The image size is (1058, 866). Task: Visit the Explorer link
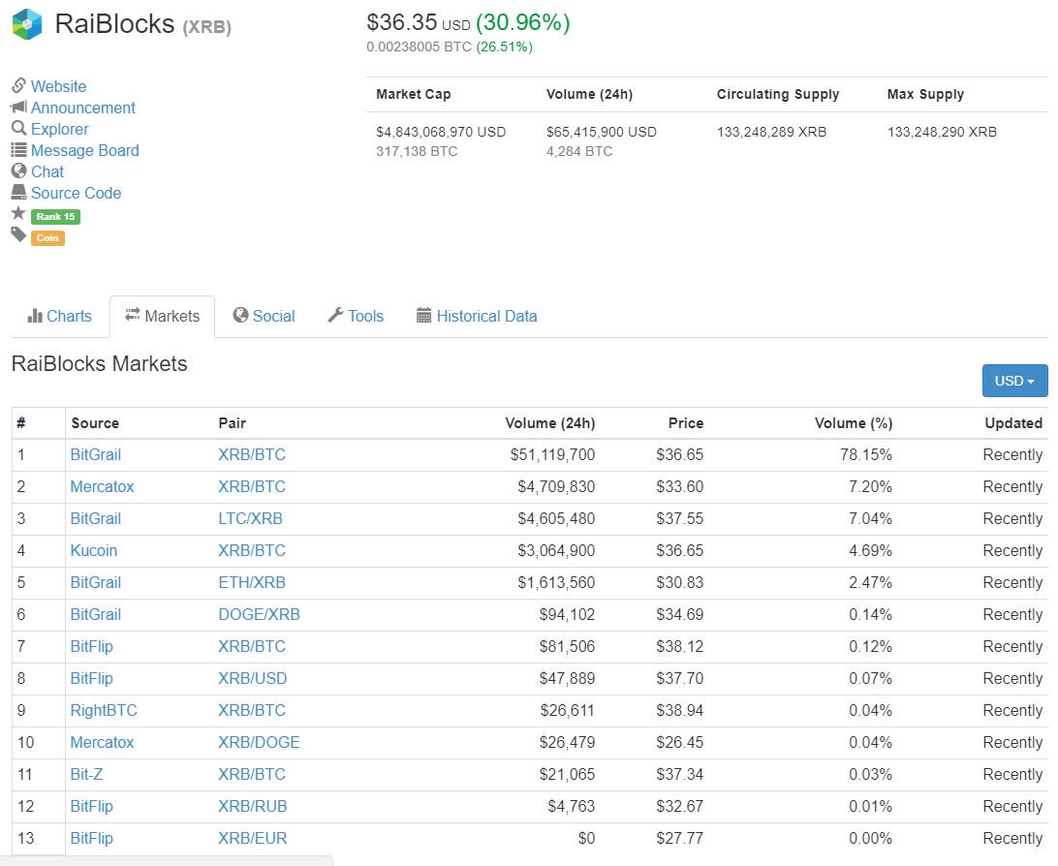tap(60, 129)
